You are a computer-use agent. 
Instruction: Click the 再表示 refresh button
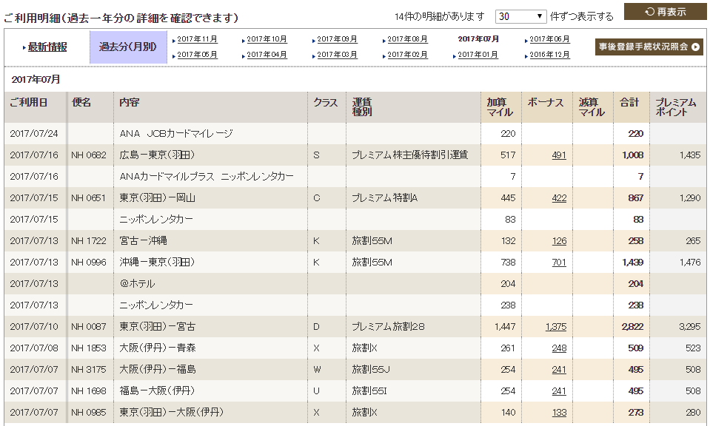tap(665, 12)
